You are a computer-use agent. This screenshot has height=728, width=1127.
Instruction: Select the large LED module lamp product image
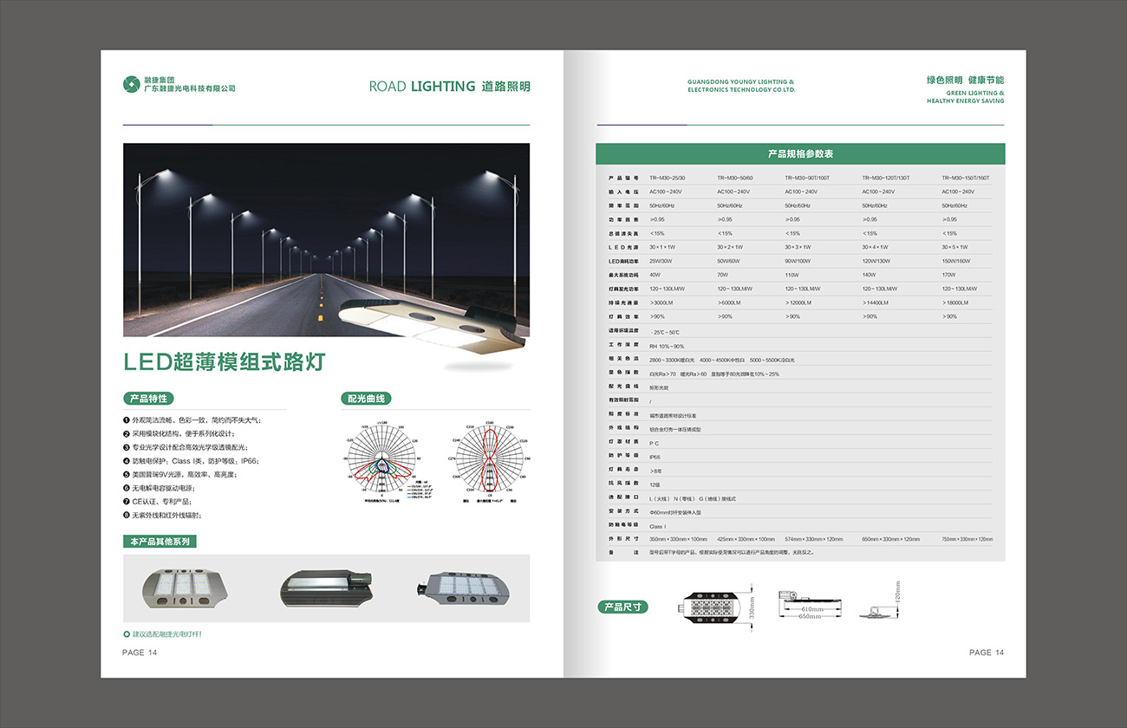pos(433,328)
